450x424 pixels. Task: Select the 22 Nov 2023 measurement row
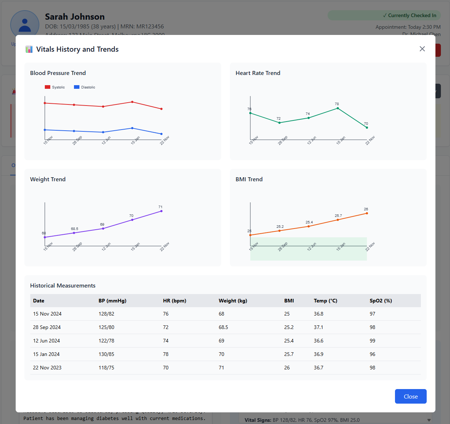[225, 368]
